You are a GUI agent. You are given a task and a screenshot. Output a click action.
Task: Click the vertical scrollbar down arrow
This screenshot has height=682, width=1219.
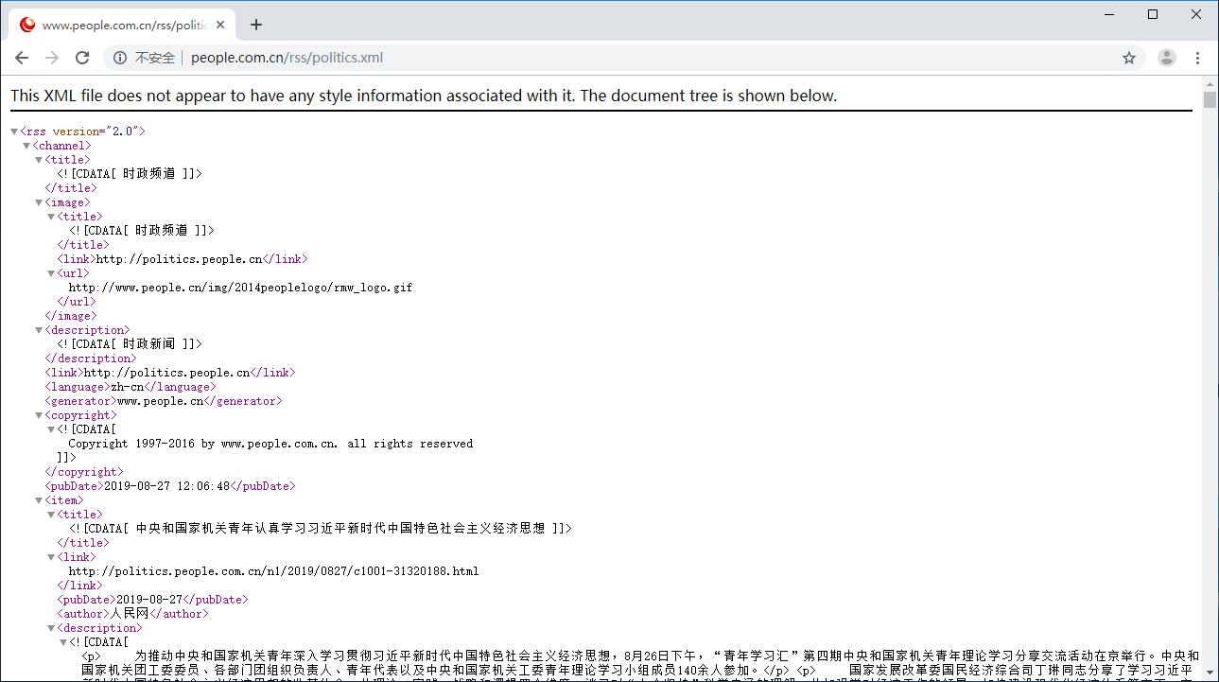(1210, 674)
